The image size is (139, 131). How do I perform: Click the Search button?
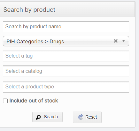[x=47, y=117]
